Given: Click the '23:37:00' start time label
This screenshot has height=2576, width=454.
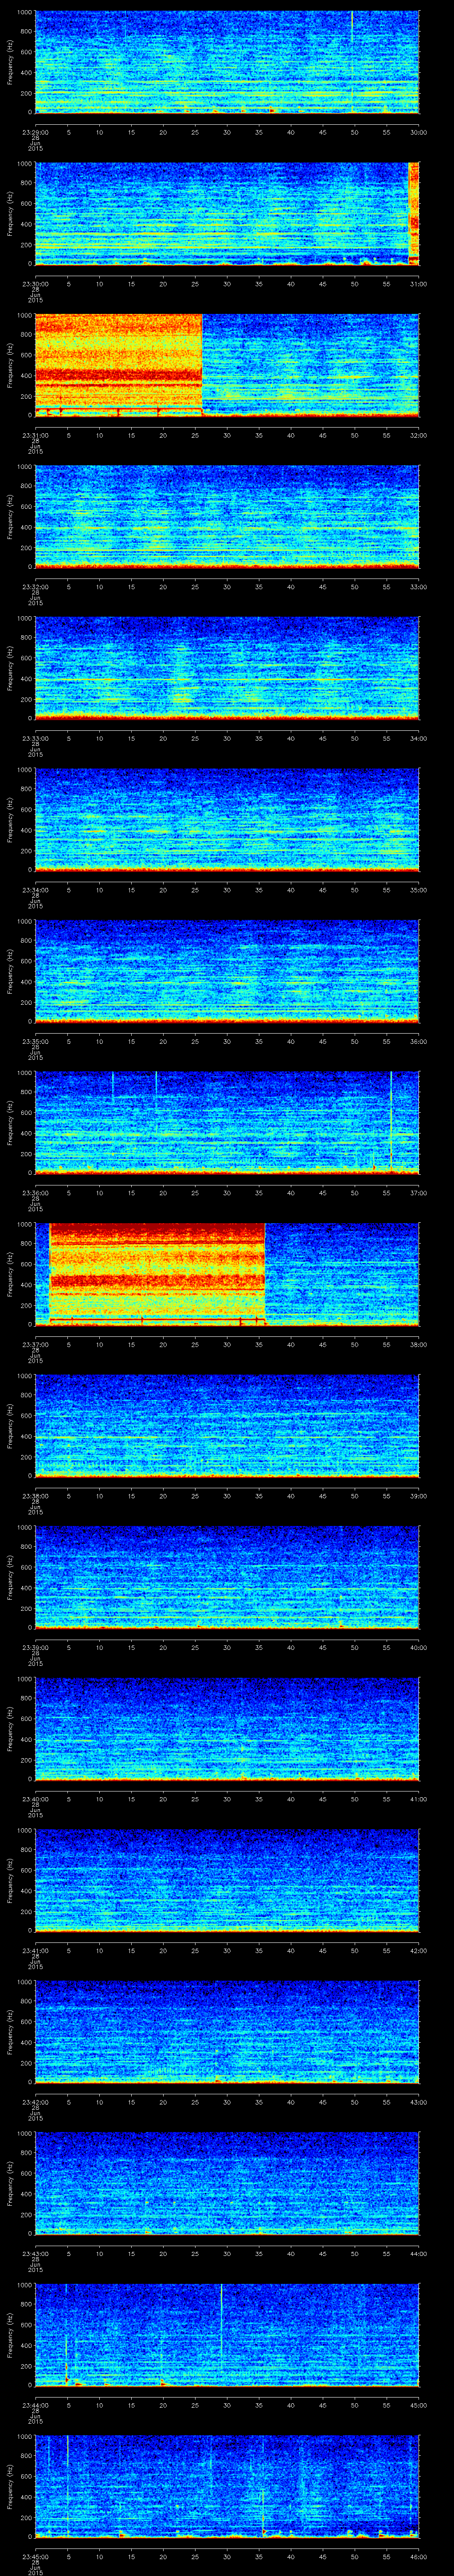Looking at the screenshot, I should pyautogui.click(x=35, y=1344).
